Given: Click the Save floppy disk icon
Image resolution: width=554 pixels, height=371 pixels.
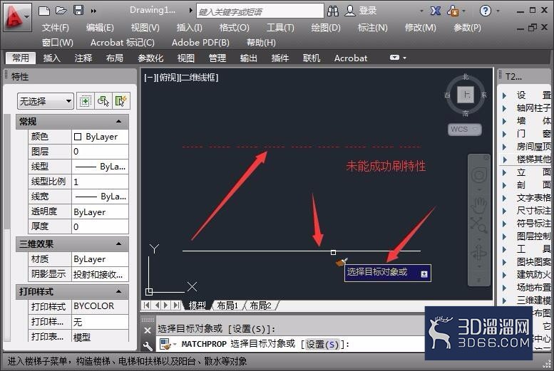Looking at the screenshot, I should (x=78, y=10).
